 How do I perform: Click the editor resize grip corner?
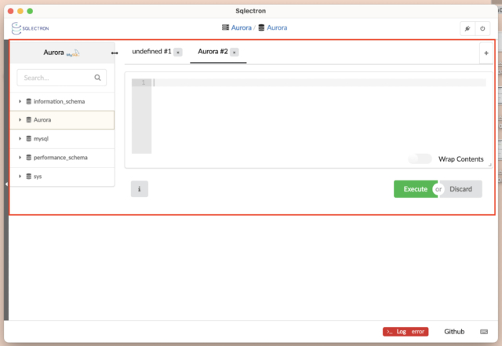(x=489, y=165)
